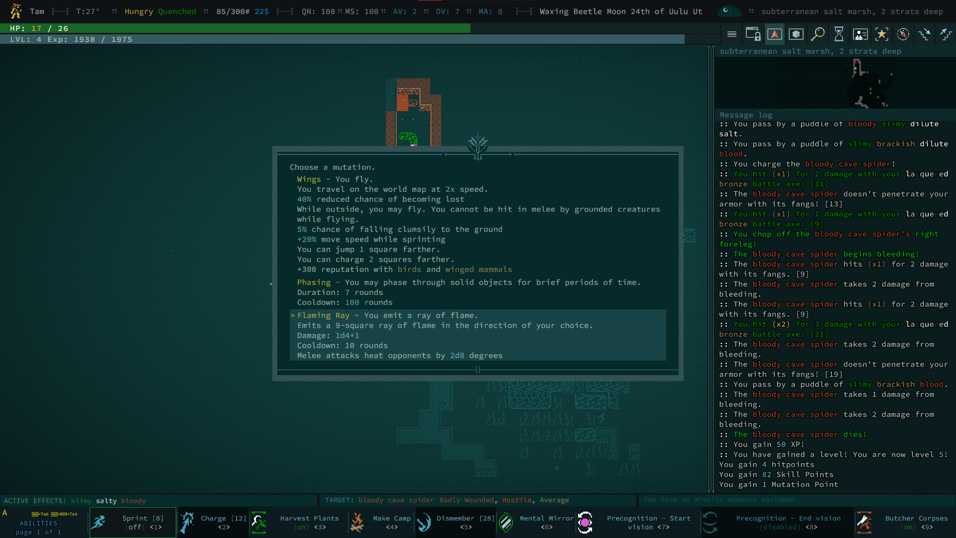Open the hamburger main menu icon
This screenshot has height=538, width=956.
pos(731,34)
